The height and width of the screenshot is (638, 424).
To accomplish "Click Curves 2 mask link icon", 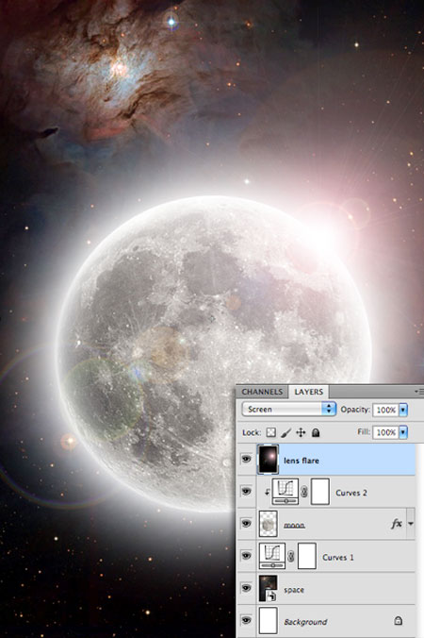I will click(304, 493).
